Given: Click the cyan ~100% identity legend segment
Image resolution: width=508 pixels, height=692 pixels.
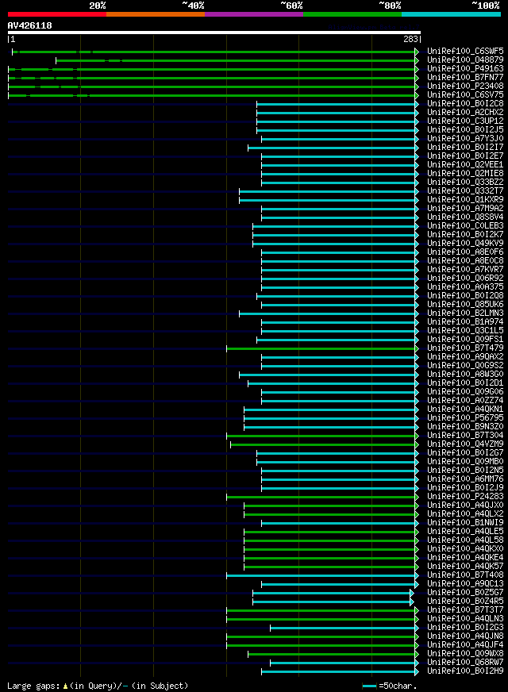Looking at the screenshot, I should 451,14.
